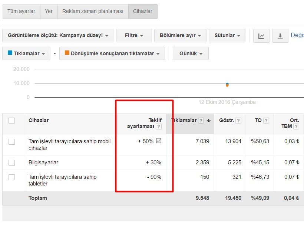Viewport: 304px width, 230px height.
Task: Open the Reklam zaman planlaması tab
Action: (93, 11)
